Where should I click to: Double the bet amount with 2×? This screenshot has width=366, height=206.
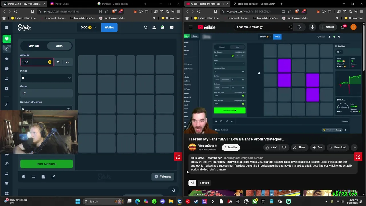67,62
